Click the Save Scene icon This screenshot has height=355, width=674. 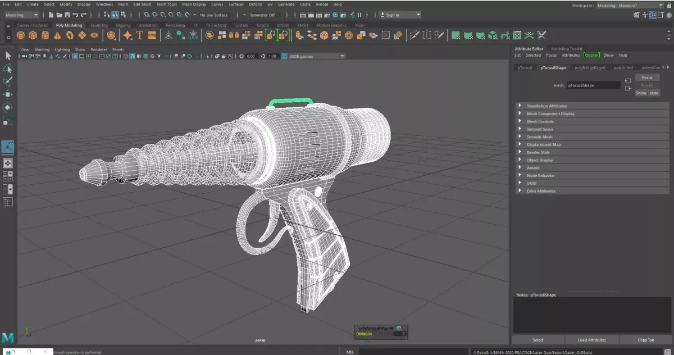tap(67, 15)
